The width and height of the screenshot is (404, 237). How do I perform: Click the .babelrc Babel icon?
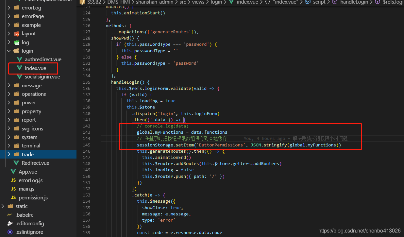[10, 215]
